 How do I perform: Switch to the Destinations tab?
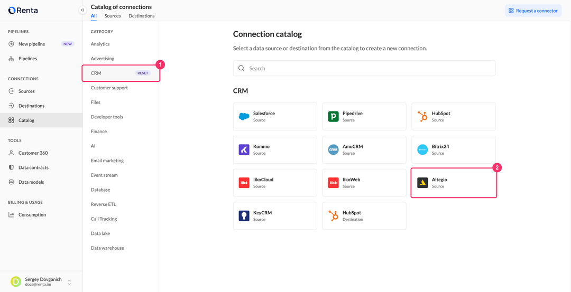click(142, 16)
